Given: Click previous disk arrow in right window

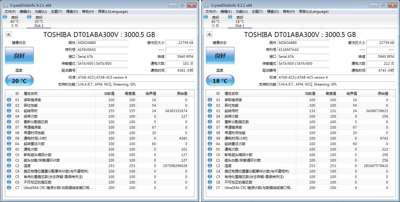Looking at the screenshot, I should [209, 34].
